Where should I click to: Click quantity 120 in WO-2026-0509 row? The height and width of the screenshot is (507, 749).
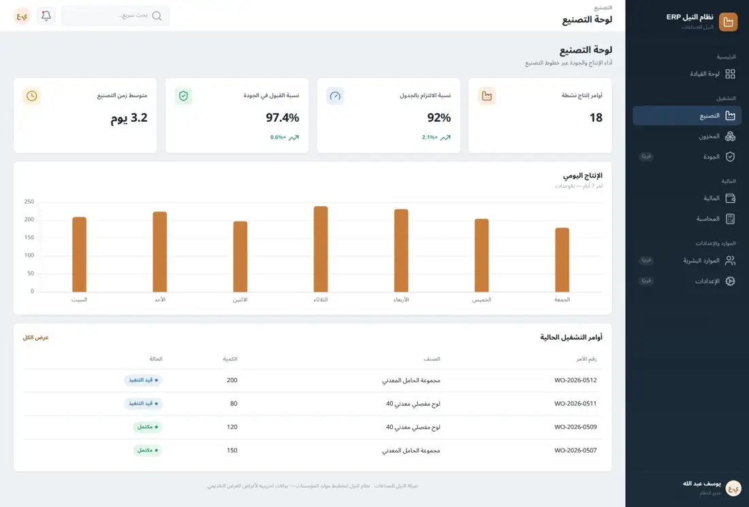click(x=232, y=427)
